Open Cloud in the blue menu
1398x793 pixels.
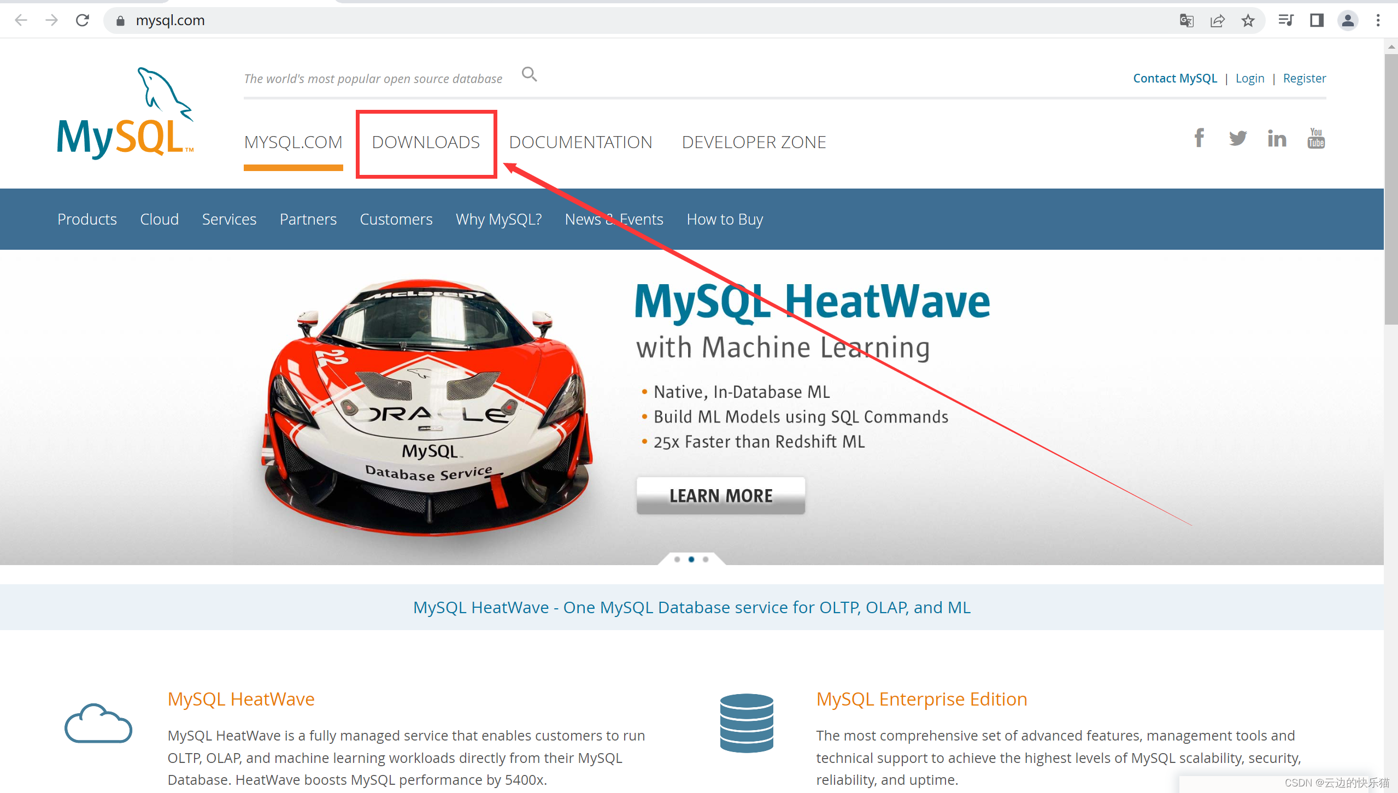[x=159, y=219]
